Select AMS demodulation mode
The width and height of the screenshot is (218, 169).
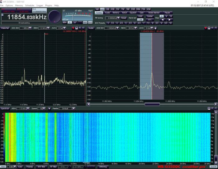(x=102, y=9)
